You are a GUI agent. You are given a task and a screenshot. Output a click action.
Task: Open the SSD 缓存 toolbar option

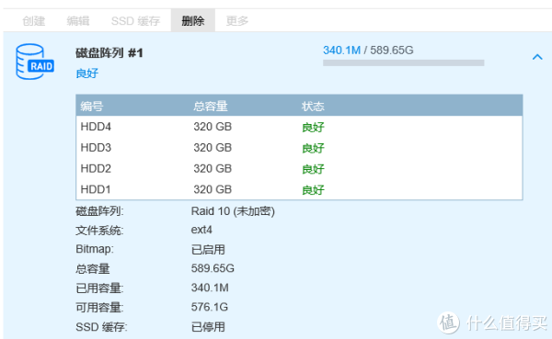pyautogui.click(x=135, y=21)
